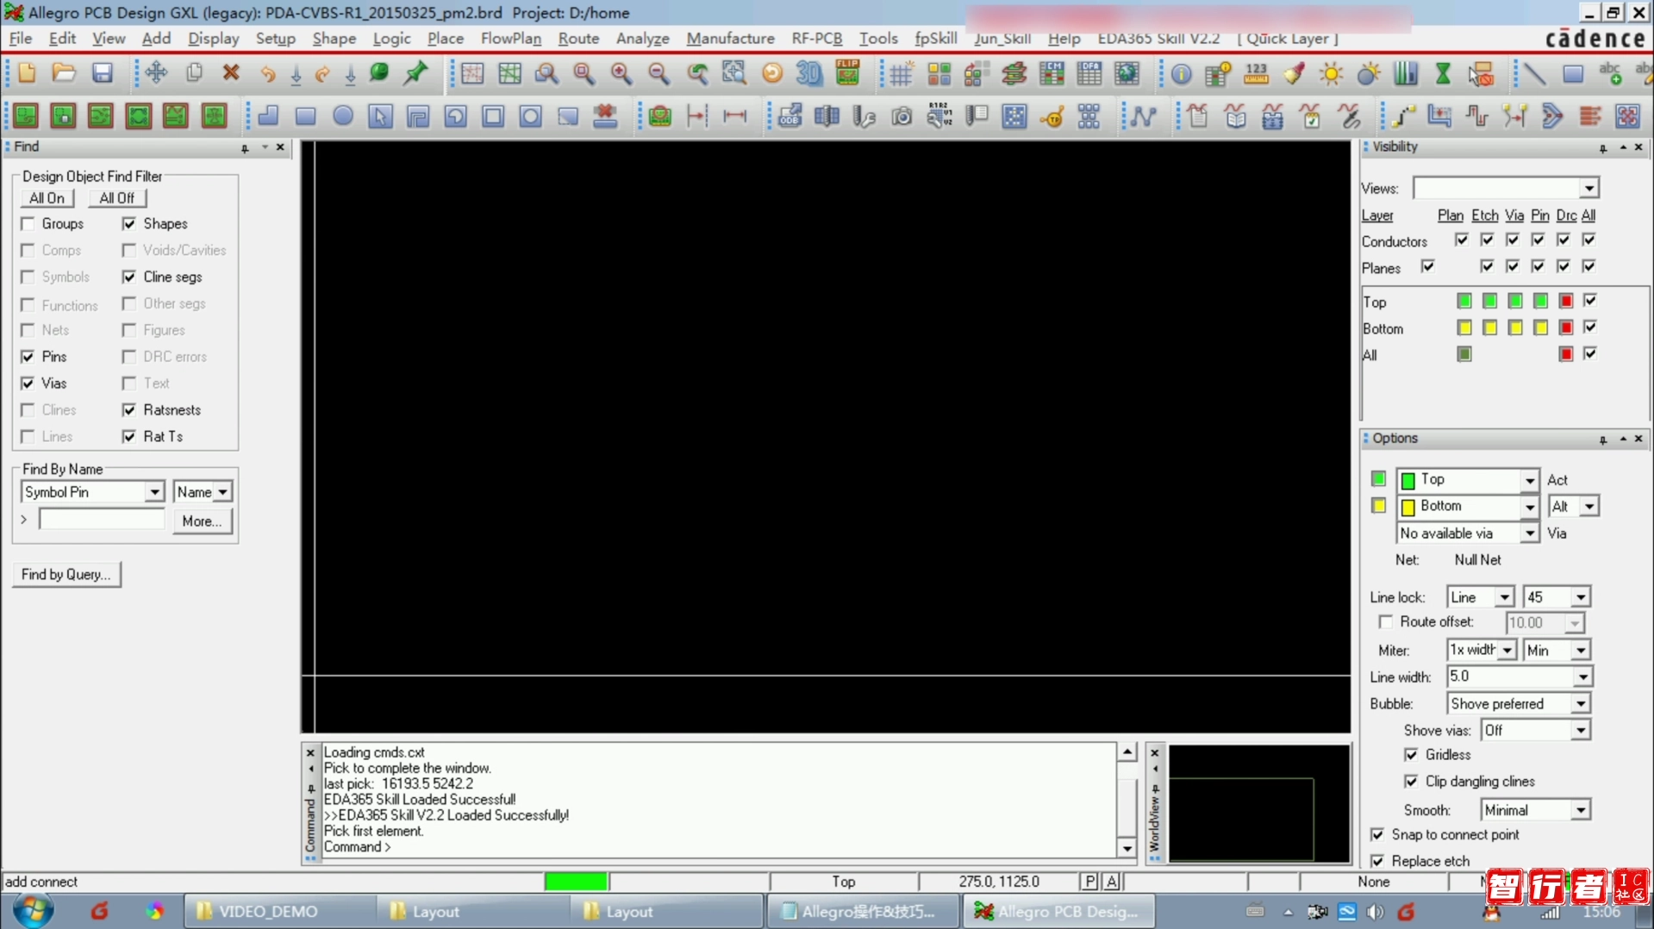This screenshot has height=929, width=1654.
Task: Click the 123 measure icon
Action: [1257, 73]
